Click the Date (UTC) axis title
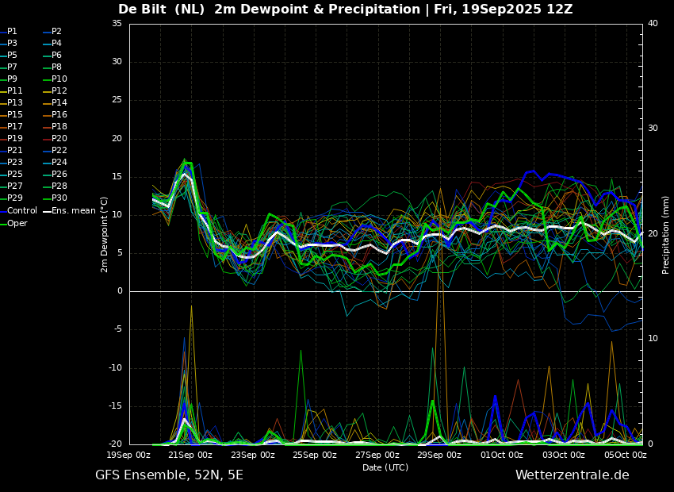Screen dimensions: 674x492 (385, 467)
